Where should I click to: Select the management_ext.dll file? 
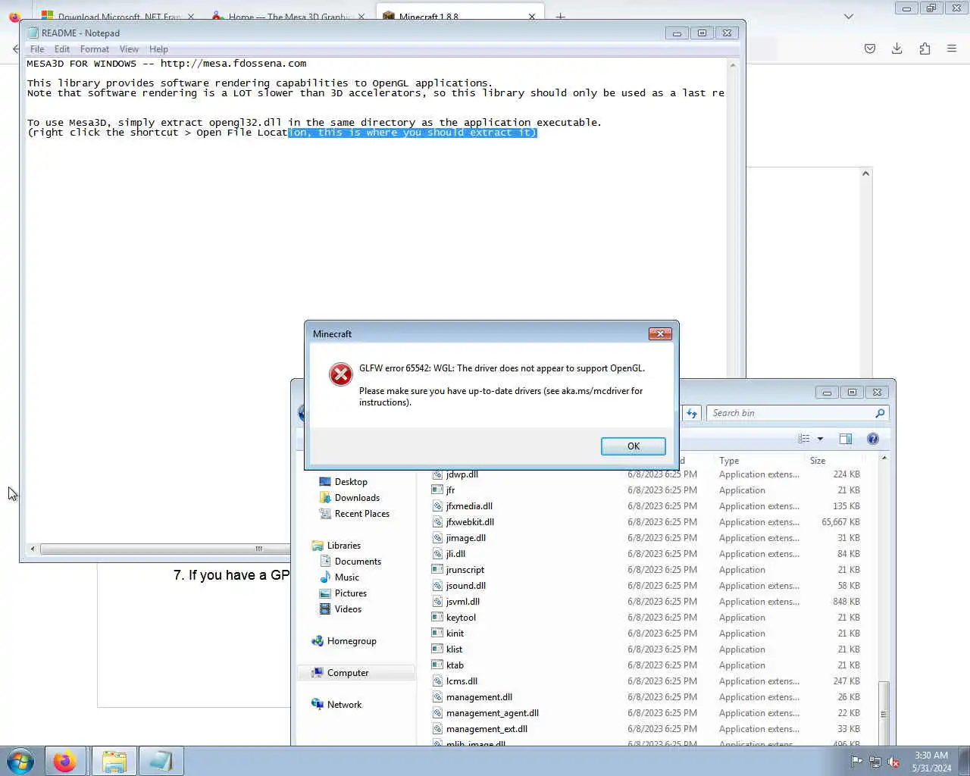(487, 729)
